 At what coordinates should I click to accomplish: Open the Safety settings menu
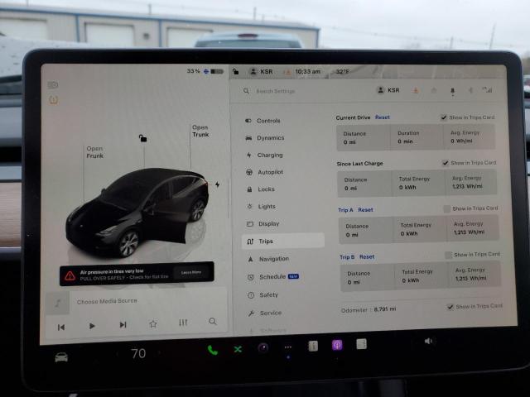click(x=263, y=295)
